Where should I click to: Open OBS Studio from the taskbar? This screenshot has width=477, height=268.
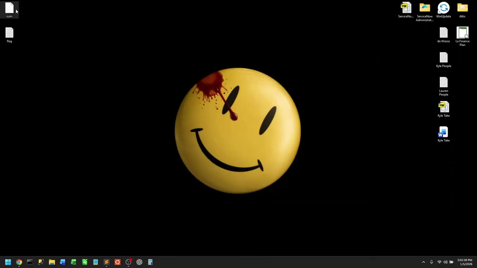coord(128,262)
